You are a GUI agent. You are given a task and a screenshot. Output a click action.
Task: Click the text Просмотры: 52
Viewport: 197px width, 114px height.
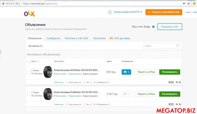tap(75, 82)
